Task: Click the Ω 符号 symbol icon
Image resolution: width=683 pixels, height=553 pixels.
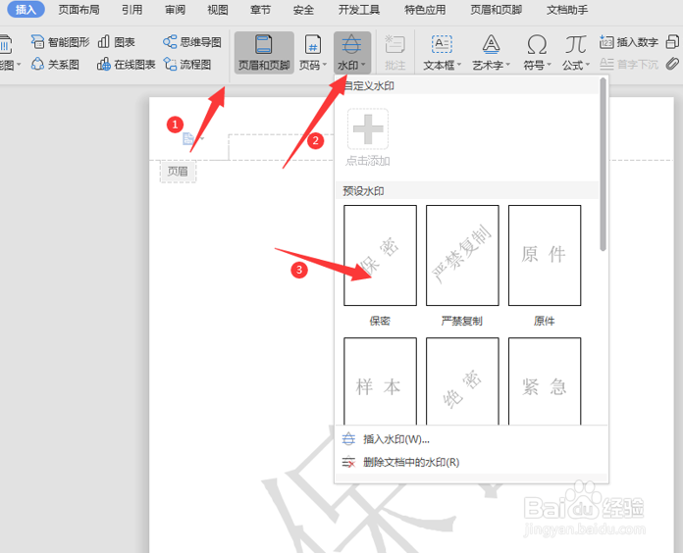Action: [x=537, y=44]
